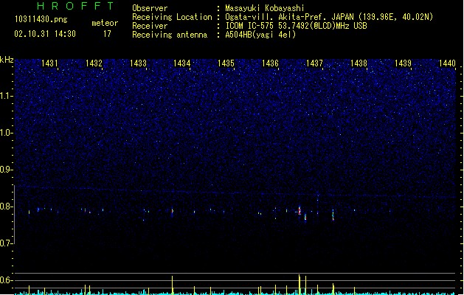464x295 pixels.
Task: Click the Receiving antenna label
Action: [170, 35]
